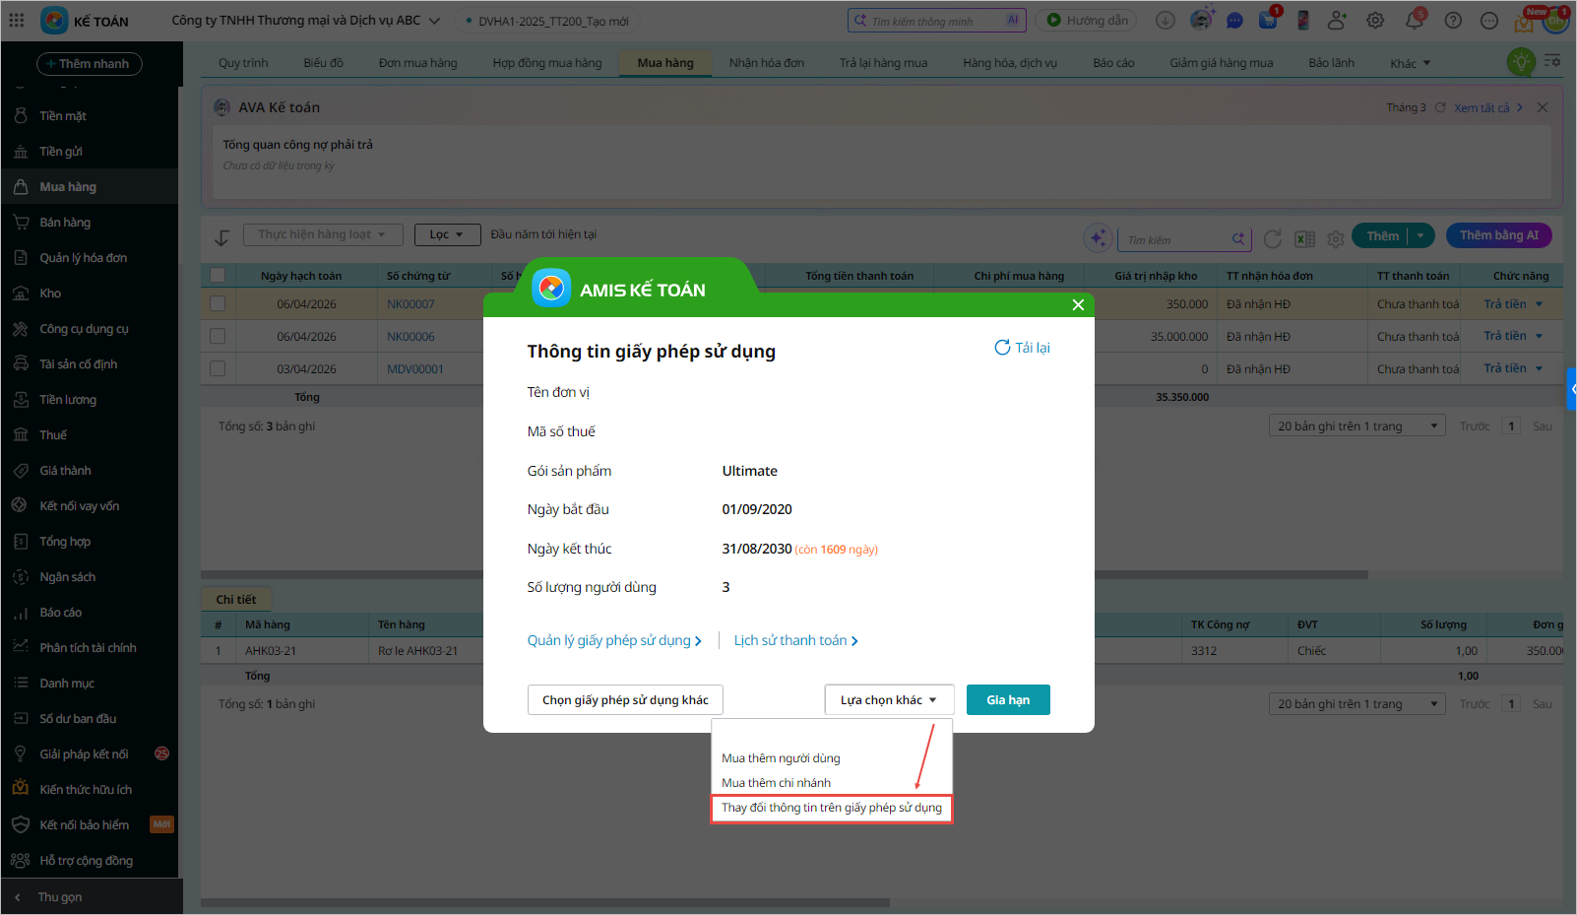Click the download icon in top bar

pos(1165,20)
